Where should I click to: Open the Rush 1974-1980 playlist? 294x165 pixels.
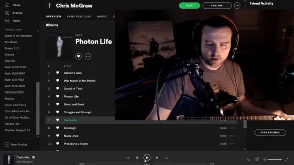click(15, 86)
